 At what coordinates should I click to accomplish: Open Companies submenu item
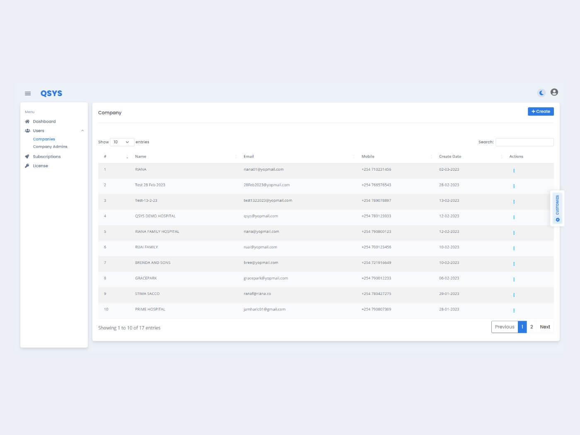pos(44,139)
